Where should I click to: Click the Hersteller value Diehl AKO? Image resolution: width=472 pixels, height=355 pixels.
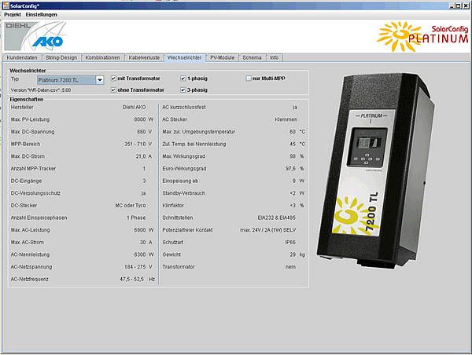134,108
